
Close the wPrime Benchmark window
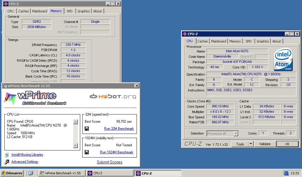(137, 86)
